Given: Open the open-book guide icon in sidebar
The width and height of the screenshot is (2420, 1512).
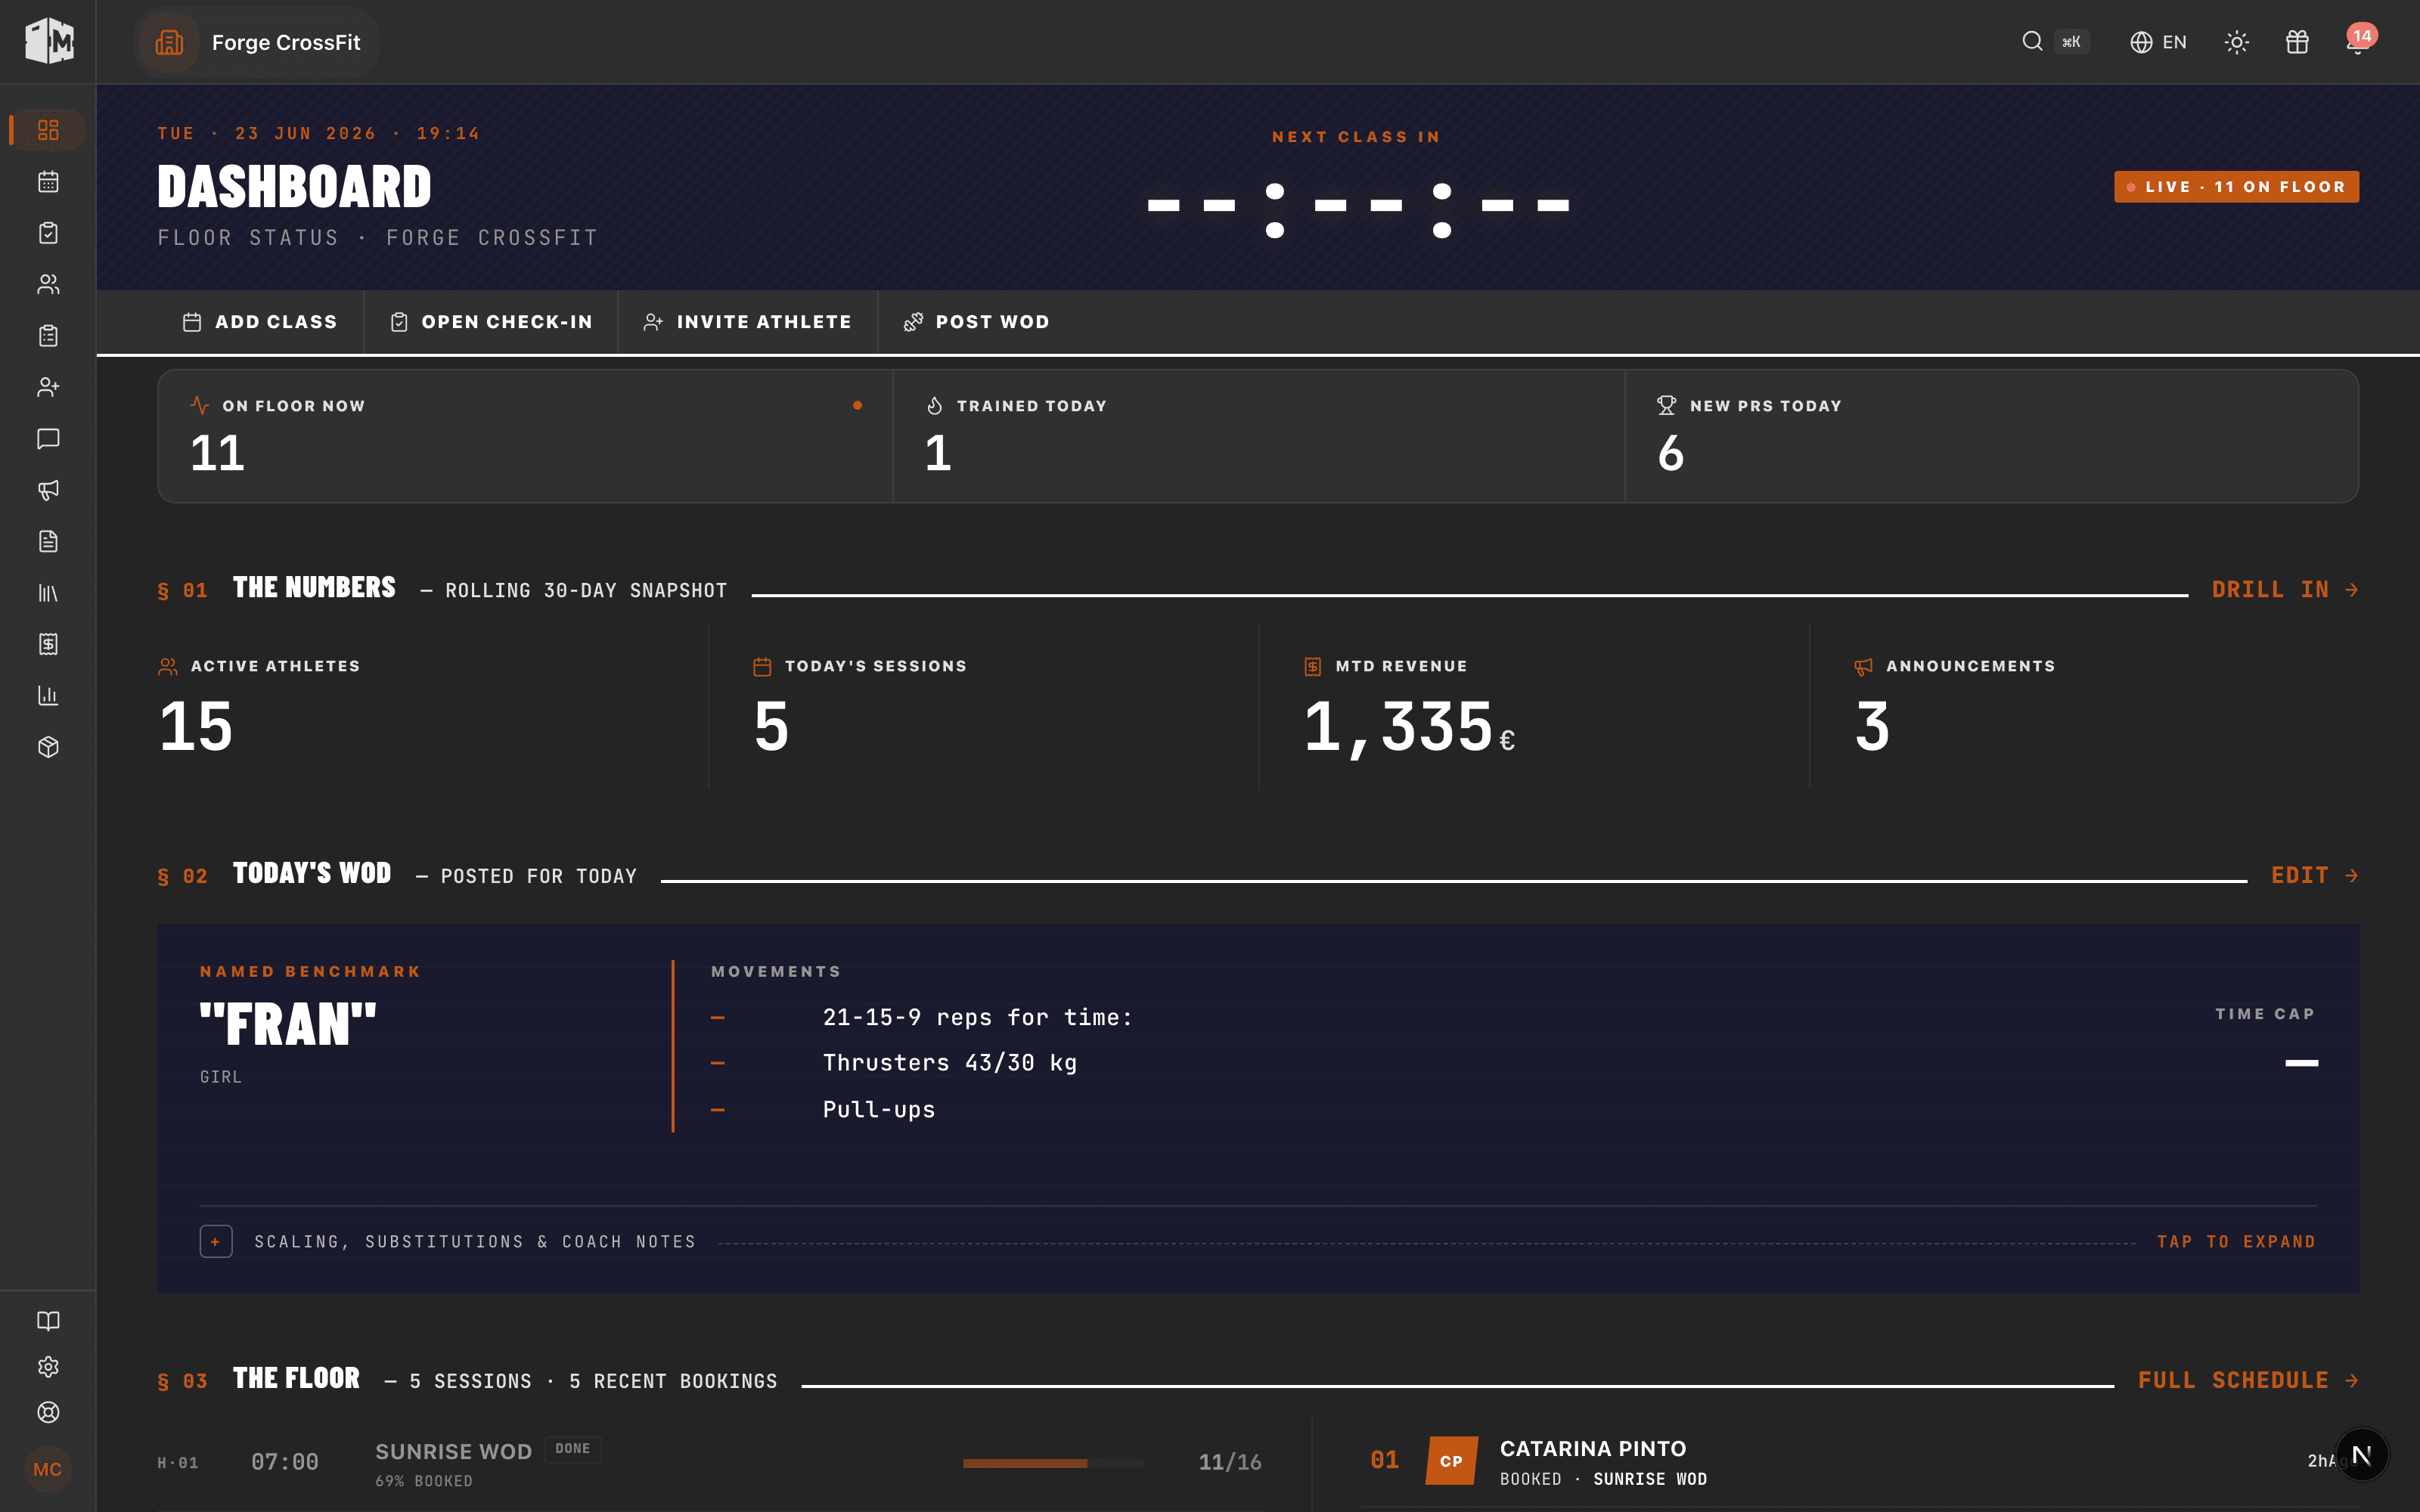Looking at the screenshot, I should pyautogui.click(x=48, y=1321).
